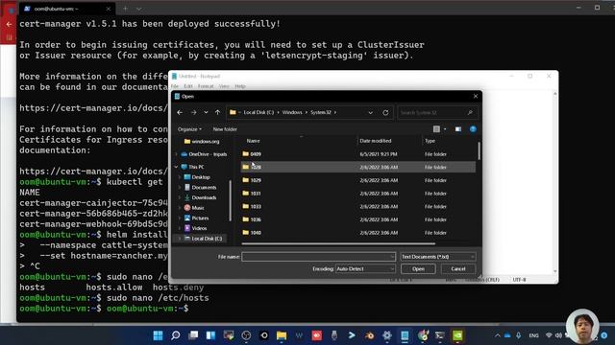The height and width of the screenshot is (345, 615).
Task: Expand the address bar history dropdown
Action: coord(370,113)
